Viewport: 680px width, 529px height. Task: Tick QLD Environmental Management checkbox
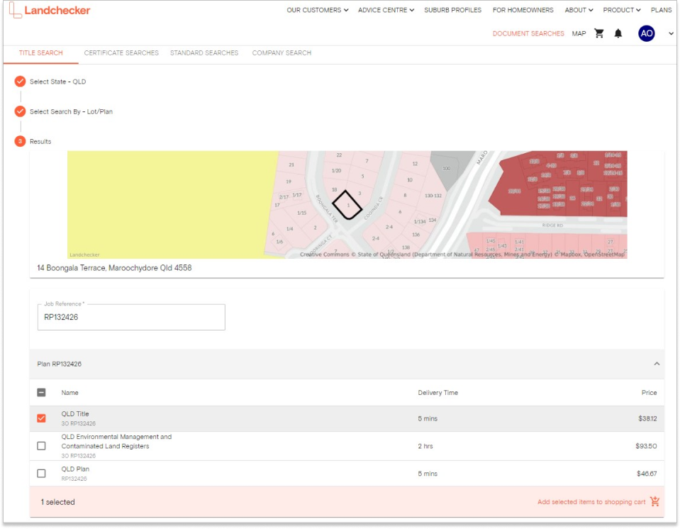41,446
